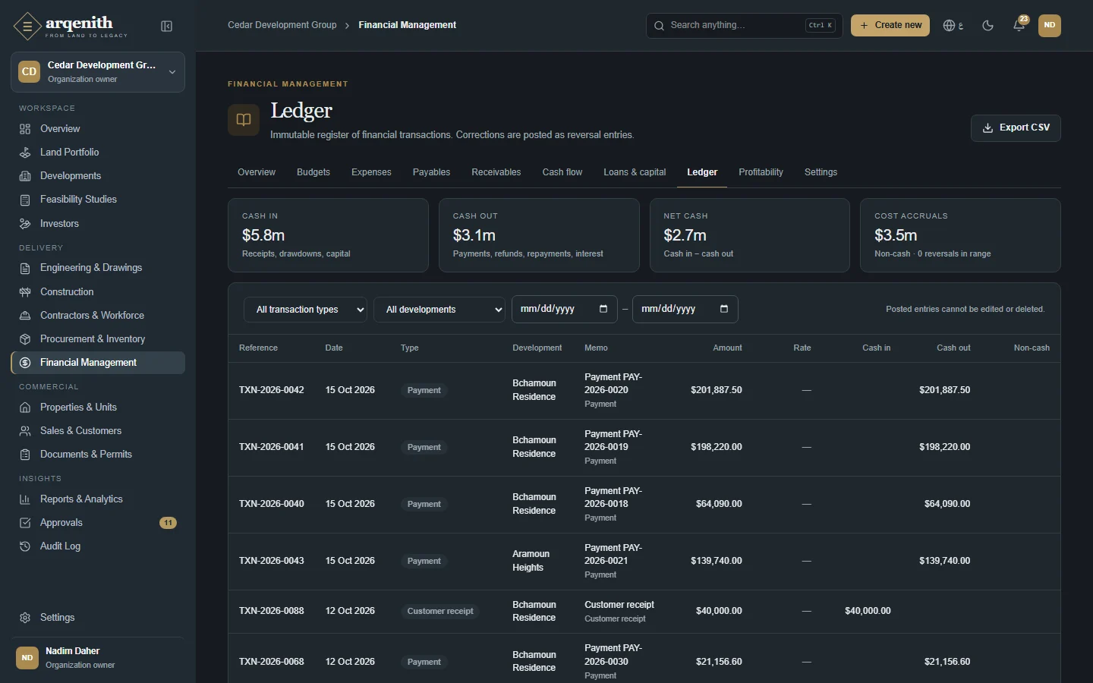Click Procurement & Inventory box icon
Viewport: 1093px width, 683px height.
click(25, 339)
